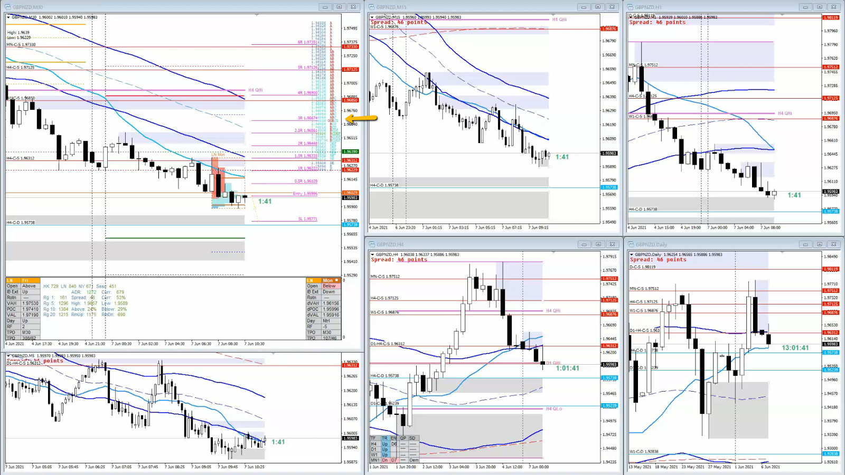The width and height of the screenshot is (845, 475).
Task: Click the 'ADR: 1272' statistic in M30 sub-panel
Action: [84, 292]
